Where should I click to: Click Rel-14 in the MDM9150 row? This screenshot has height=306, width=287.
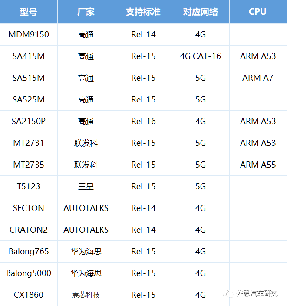pyautogui.click(x=143, y=35)
